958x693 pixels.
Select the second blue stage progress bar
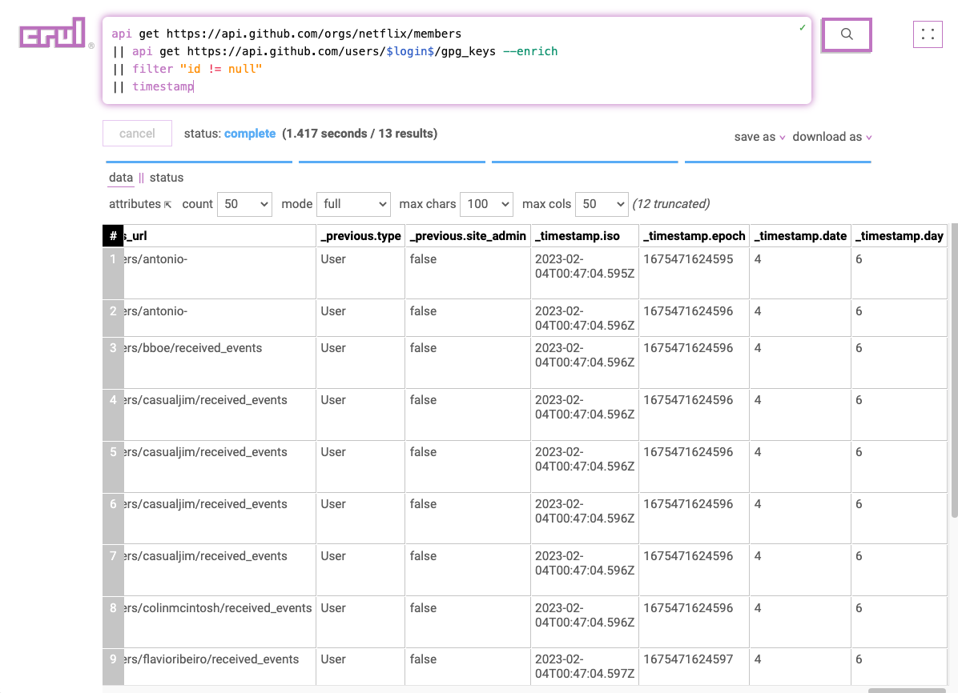point(392,162)
